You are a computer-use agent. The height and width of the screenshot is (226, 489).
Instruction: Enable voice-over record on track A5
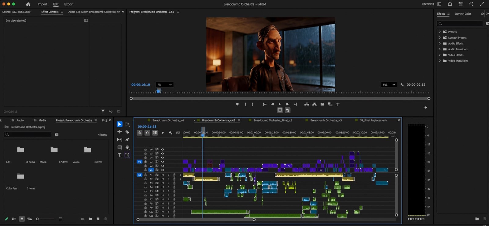pos(174,191)
